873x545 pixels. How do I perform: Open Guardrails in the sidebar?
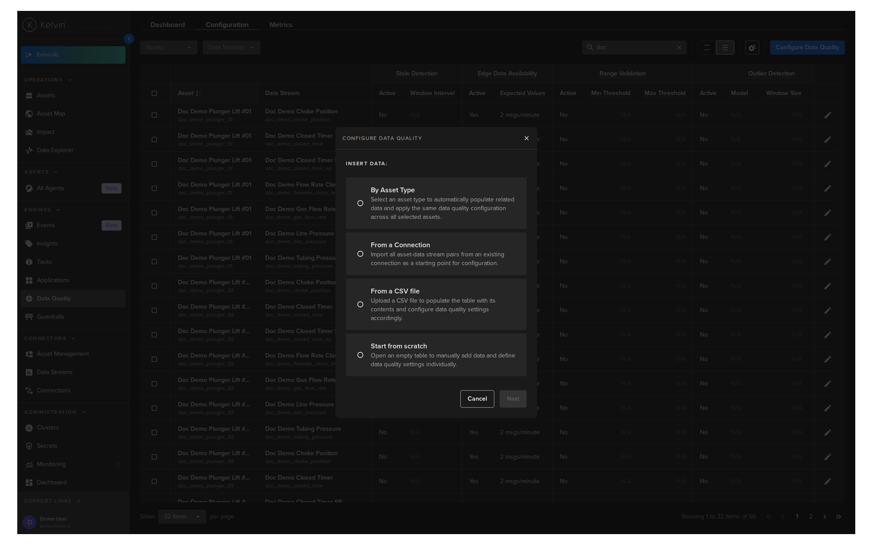73,317
